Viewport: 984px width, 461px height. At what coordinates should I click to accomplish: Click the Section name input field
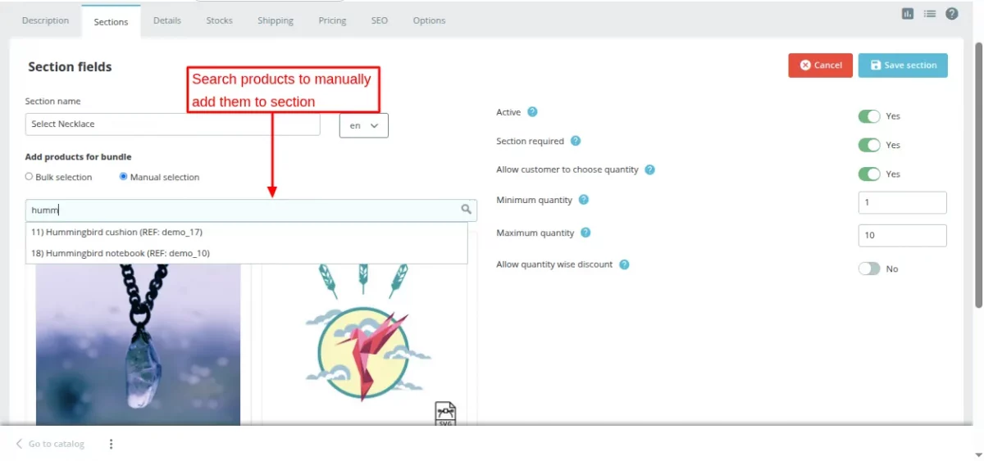coord(173,124)
